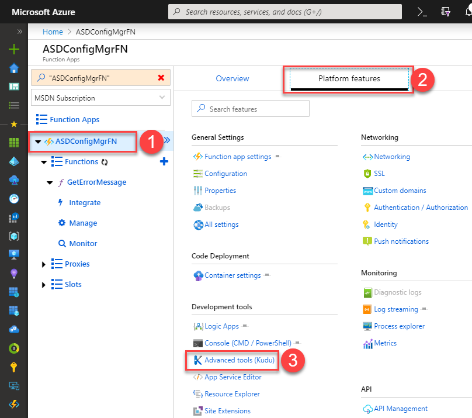Click double chevron next to ASDConfigMgrFN row

(x=167, y=140)
